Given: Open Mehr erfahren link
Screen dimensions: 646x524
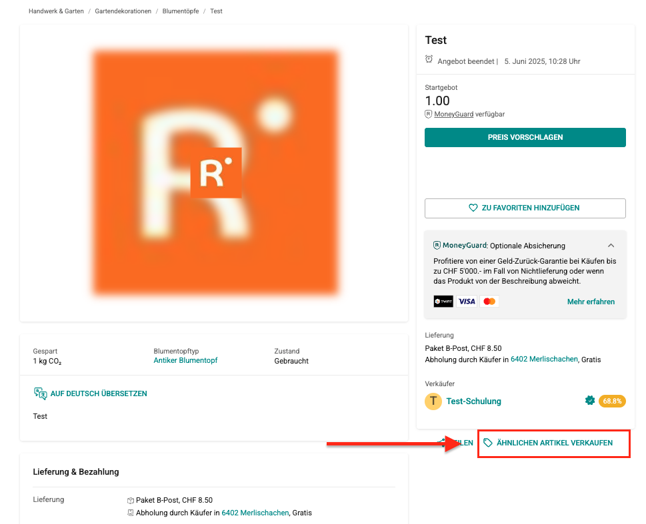Looking at the screenshot, I should [x=591, y=302].
